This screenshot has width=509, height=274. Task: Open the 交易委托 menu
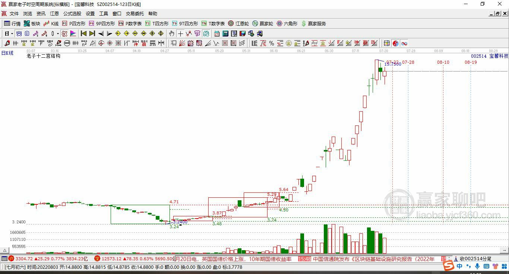[x=135, y=14]
